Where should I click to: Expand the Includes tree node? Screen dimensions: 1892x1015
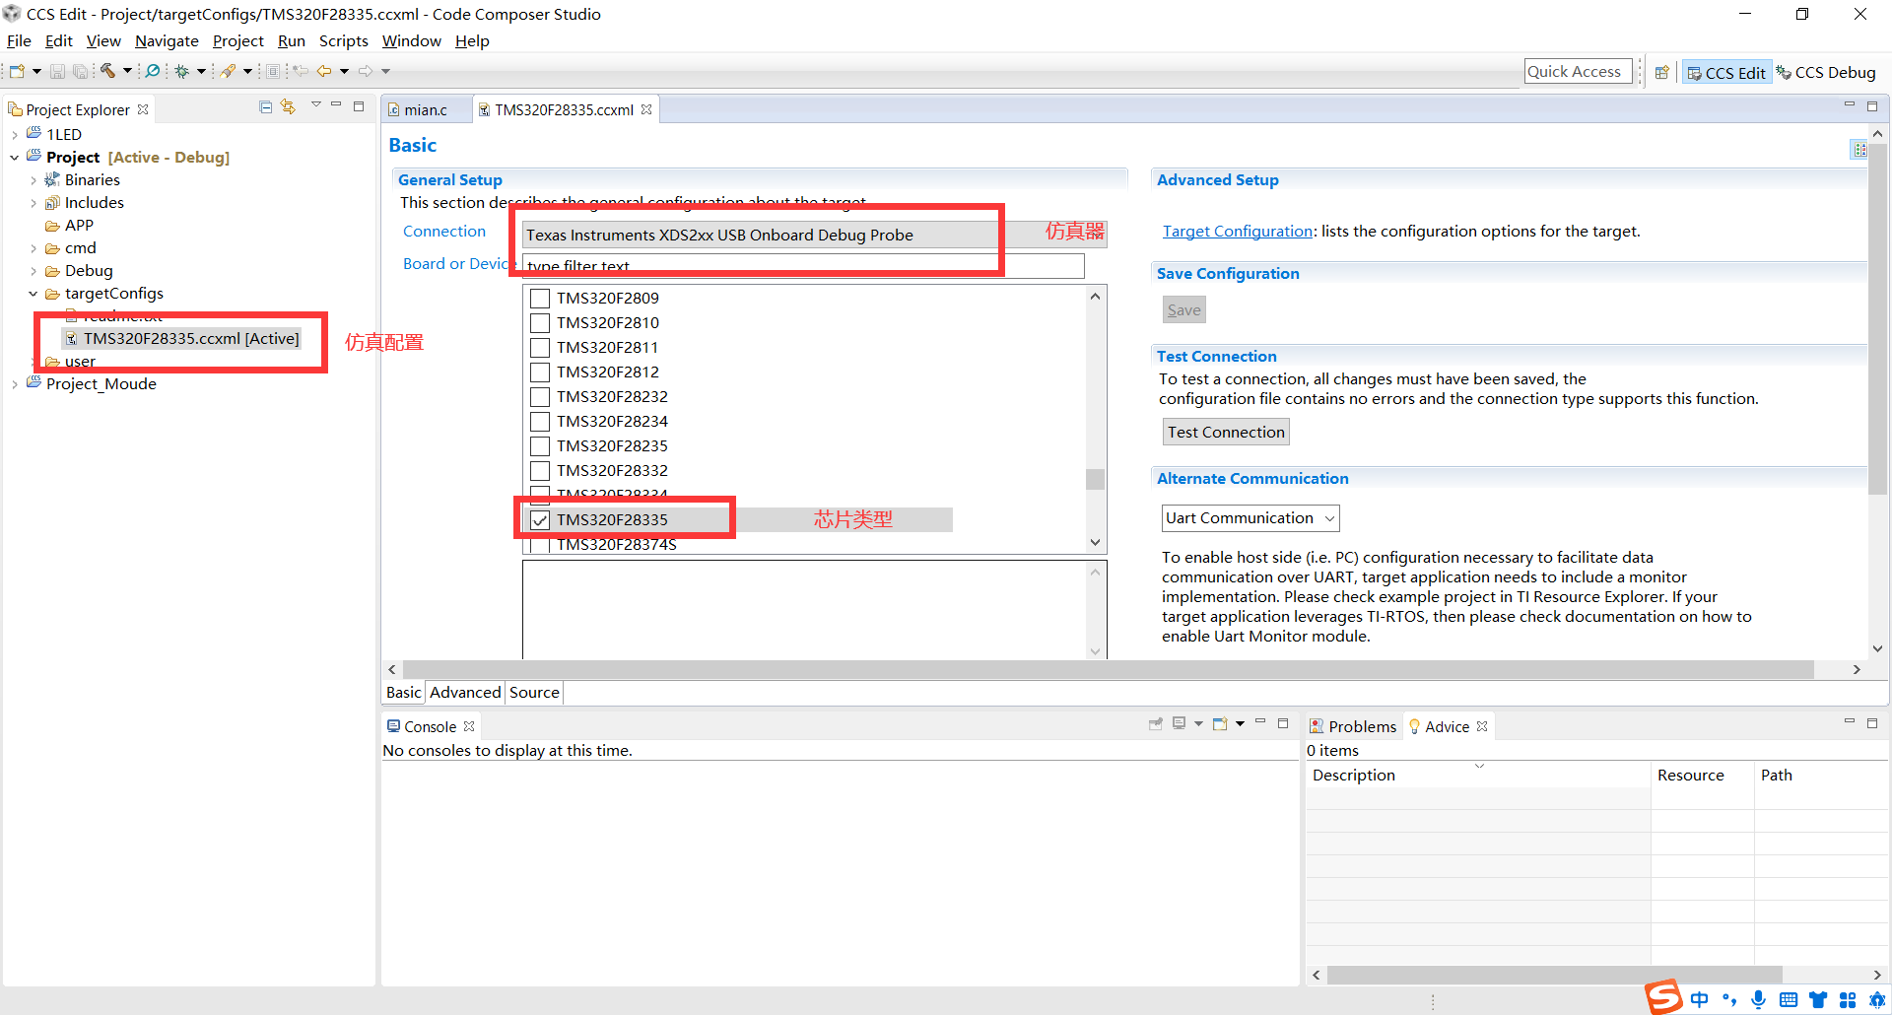point(34,203)
